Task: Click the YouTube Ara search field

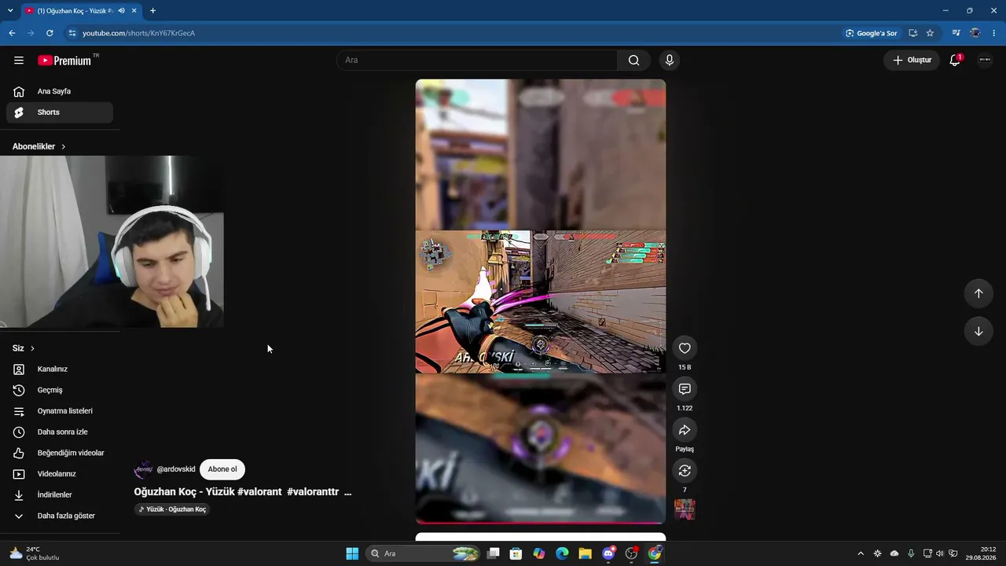Action: pos(477,61)
